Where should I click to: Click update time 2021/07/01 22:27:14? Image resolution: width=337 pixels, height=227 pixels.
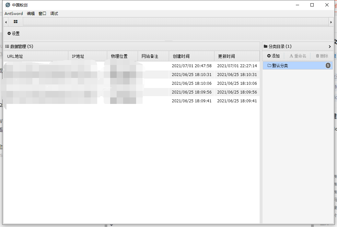(237, 66)
